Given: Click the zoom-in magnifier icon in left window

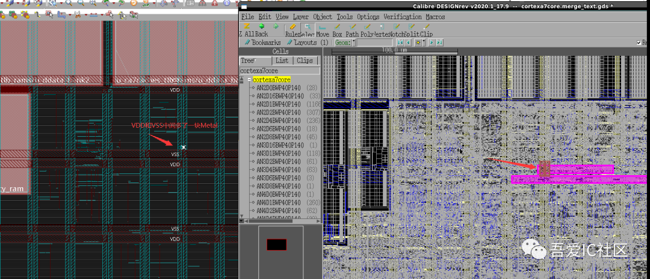Looking at the screenshot, I should click(69, 3).
